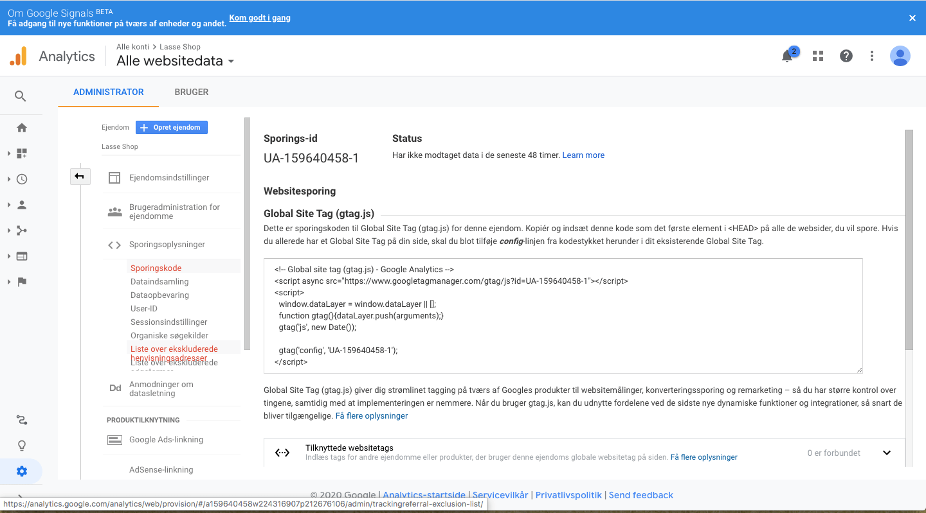Select Organiske søgekilder submenu item
926x513 pixels.
(169, 335)
